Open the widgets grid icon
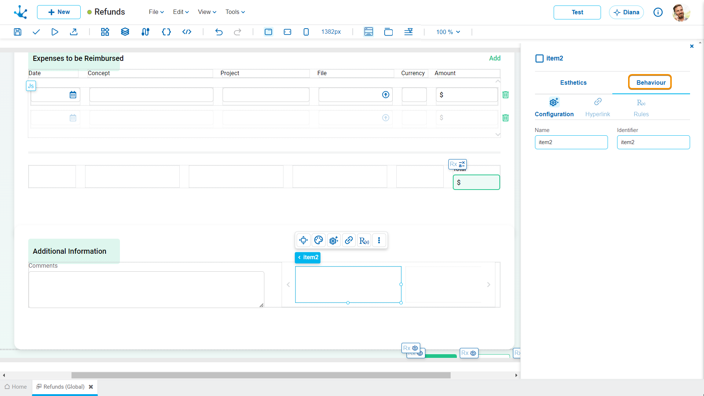 click(x=105, y=32)
